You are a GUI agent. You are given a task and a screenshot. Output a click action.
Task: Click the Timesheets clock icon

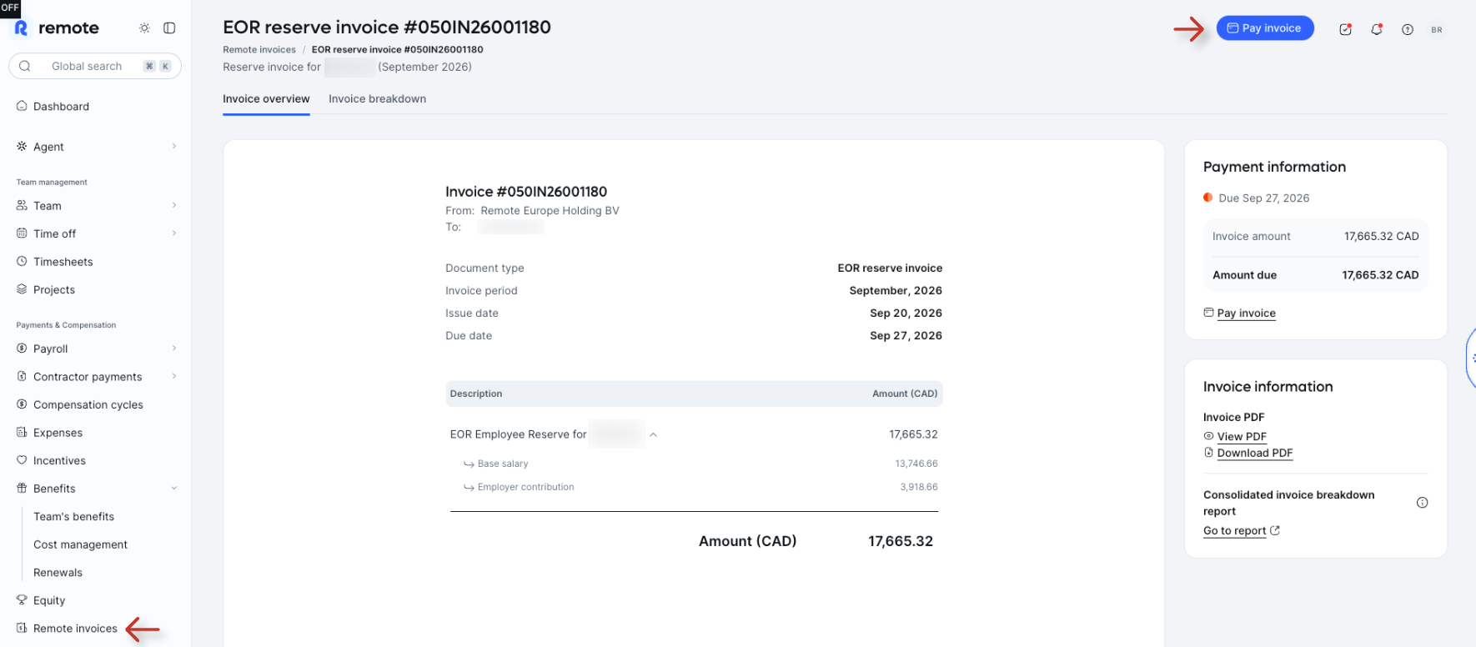(22, 261)
